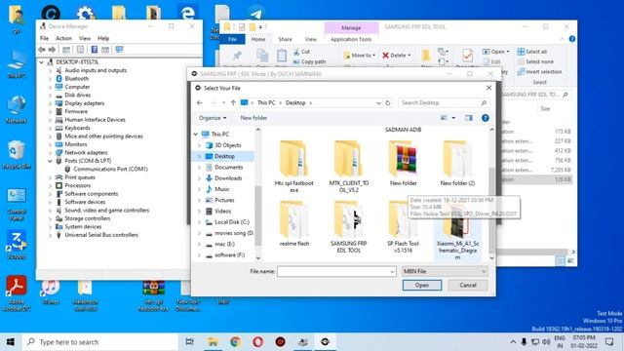The height and width of the screenshot is (351, 624).
Task: Open Adobe Acrobat DC desktop icon
Action: coord(17,292)
